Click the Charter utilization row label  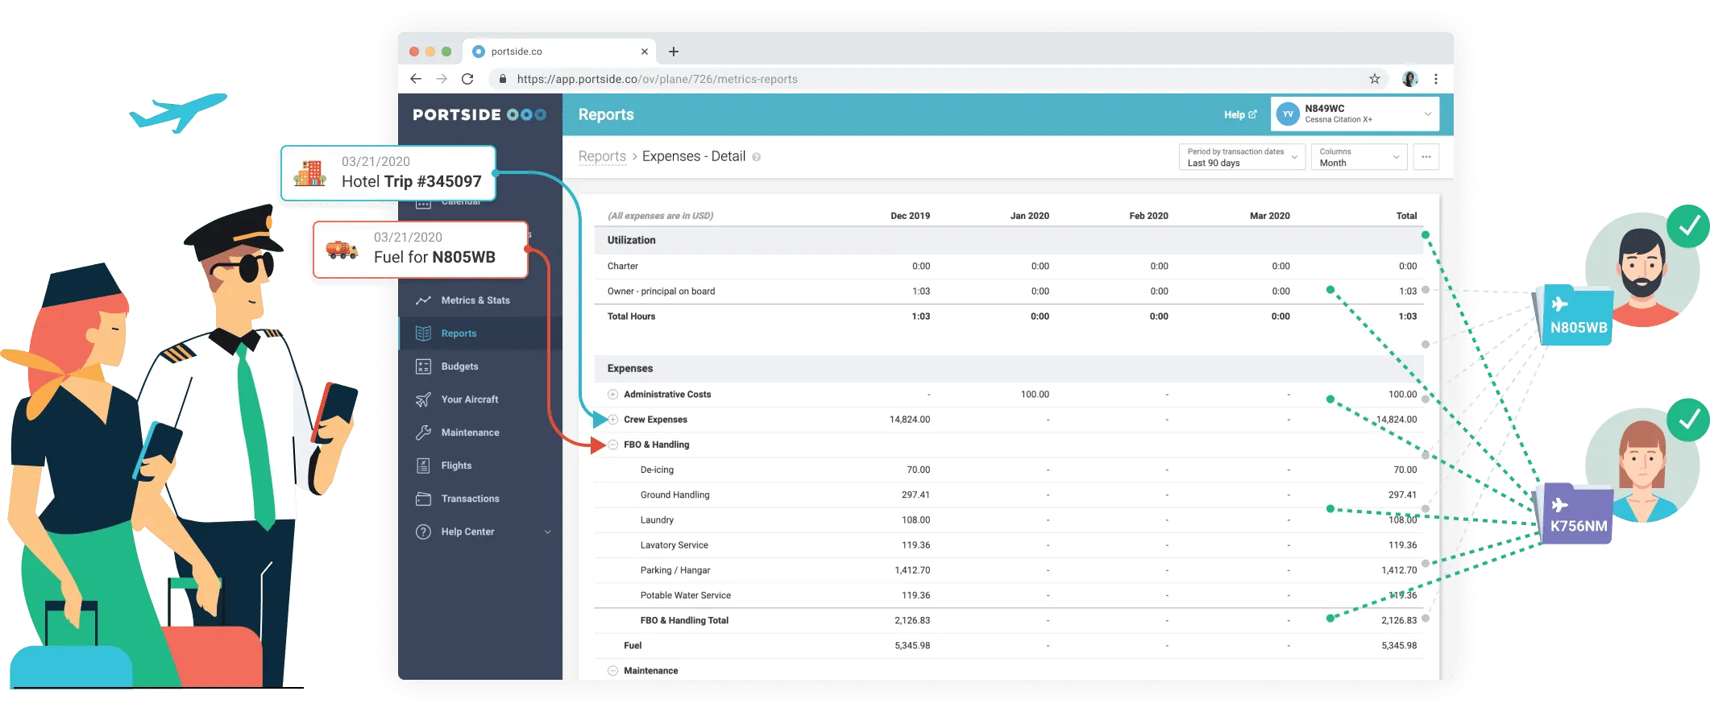click(622, 266)
